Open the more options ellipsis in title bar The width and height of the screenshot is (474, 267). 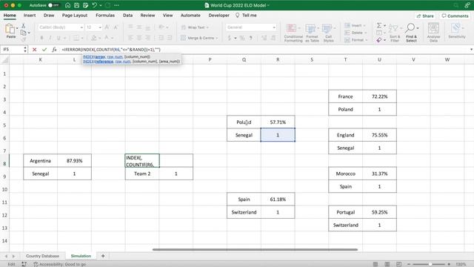[116, 5]
